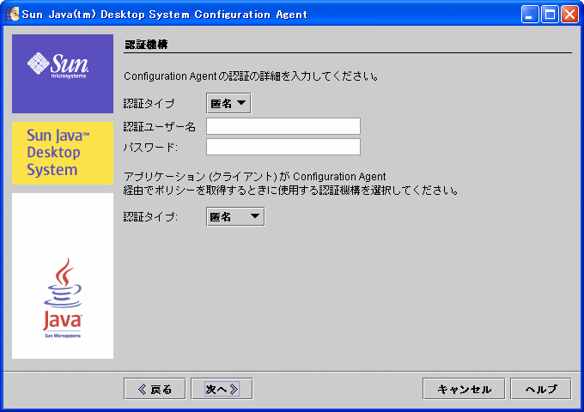Click the パスワード input field

[283, 147]
